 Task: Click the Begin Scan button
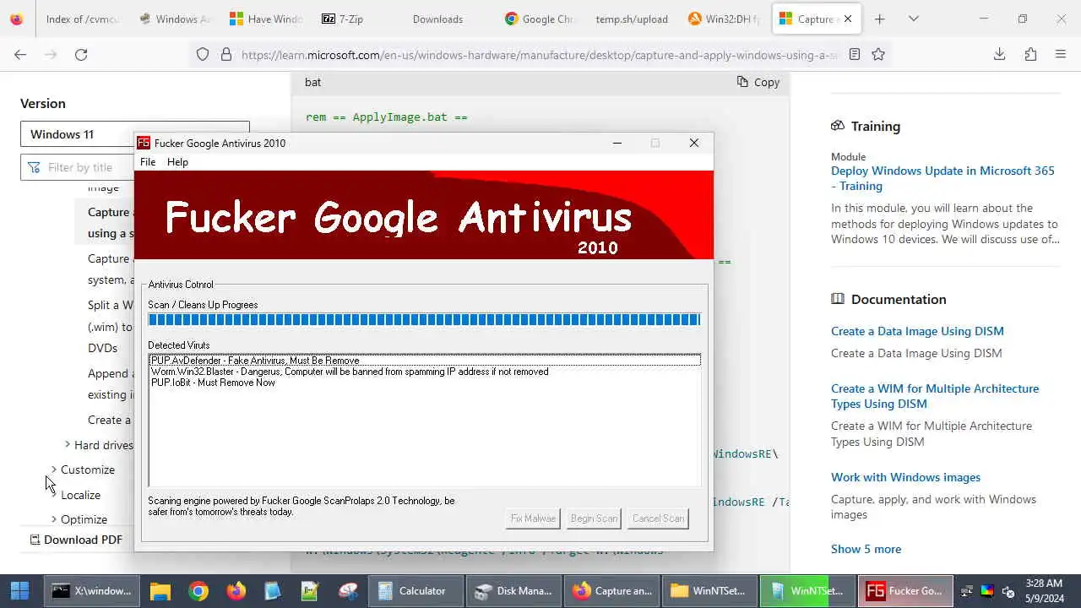point(594,518)
